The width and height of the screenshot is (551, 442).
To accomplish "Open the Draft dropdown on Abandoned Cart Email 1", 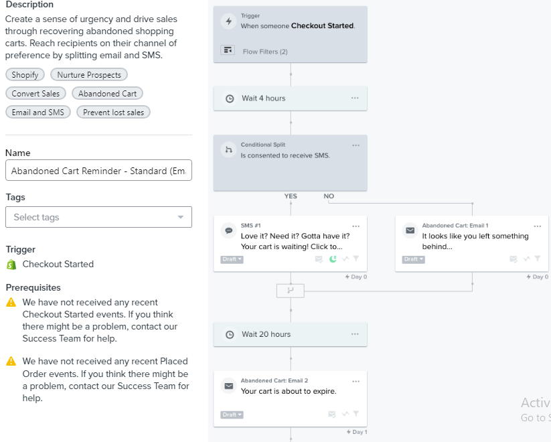I will 413,259.
